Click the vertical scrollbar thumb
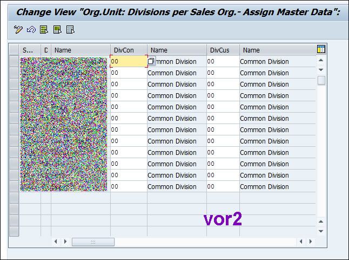Viewport: 349px width, 260px height. pos(321,80)
